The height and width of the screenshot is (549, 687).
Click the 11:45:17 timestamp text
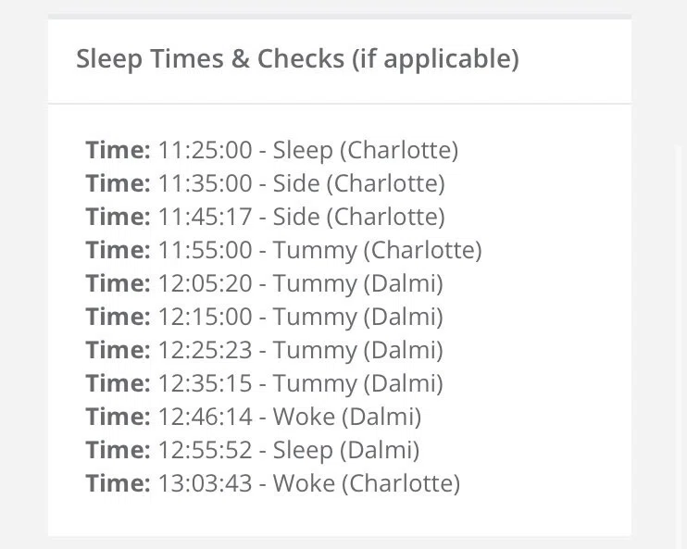pyautogui.click(x=205, y=217)
